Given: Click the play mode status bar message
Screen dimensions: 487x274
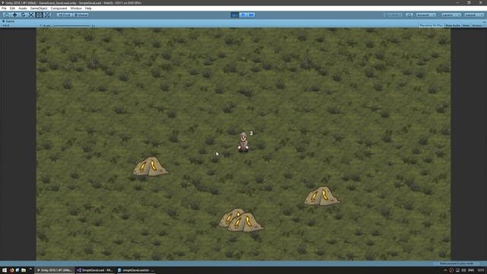Looking at the screenshot, I should coord(457,263).
